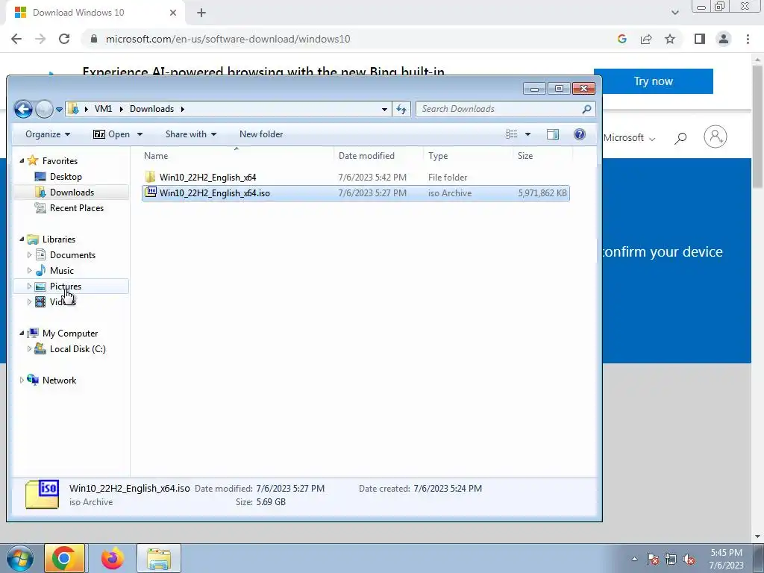Viewport: 764px width, 573px height.
Task: Create a New folder
Action: 261,134
